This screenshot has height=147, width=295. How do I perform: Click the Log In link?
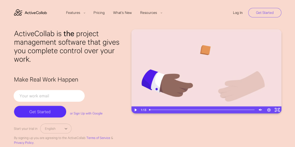(238, 13)
